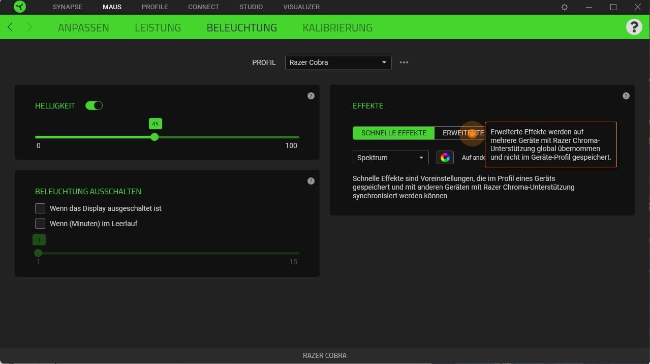This screenshot has width=650, height=364.
Task: Switch to the Synapse tab
Action: (x=68, y=7)
